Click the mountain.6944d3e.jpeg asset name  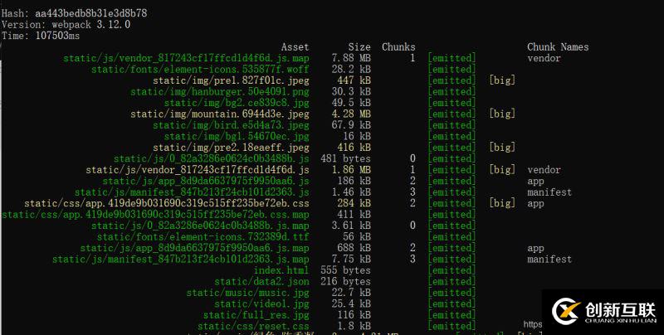[219, 114]
